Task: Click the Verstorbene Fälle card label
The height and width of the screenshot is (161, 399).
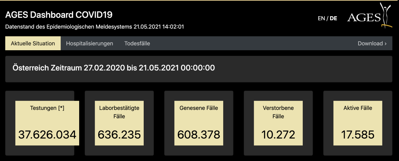Action: (x=278, y=112)
